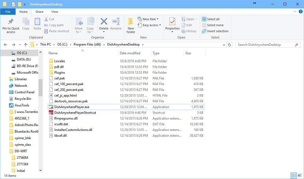Image resolution: width=304 pixels, height=179 pixels.
Task: Click the Forward navigation arrow
Action: [x=13, y=44]
